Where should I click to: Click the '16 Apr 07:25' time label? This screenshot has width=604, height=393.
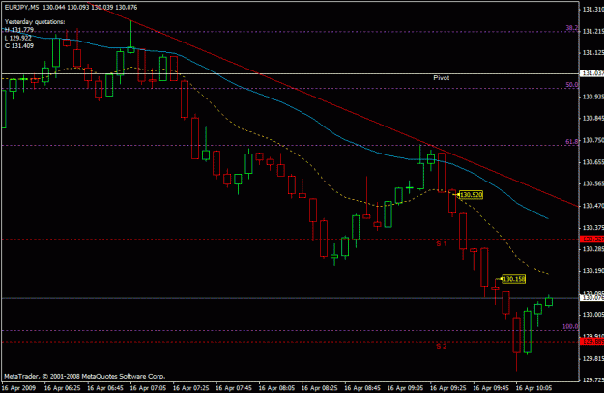[x=191, y=388]
